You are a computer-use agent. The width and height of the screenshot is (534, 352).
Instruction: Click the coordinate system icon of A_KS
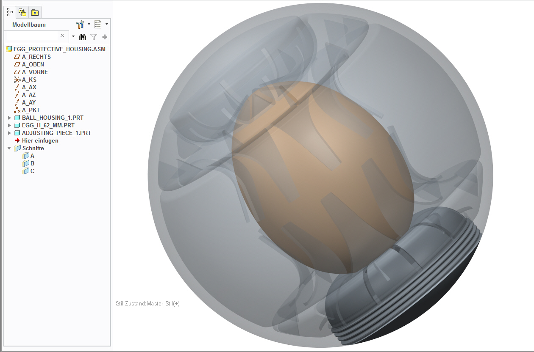(x=17, y=80)
